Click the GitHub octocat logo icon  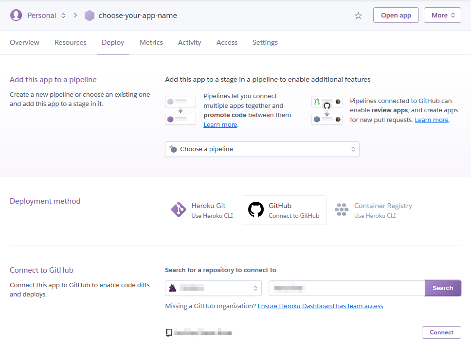(256, 209)
